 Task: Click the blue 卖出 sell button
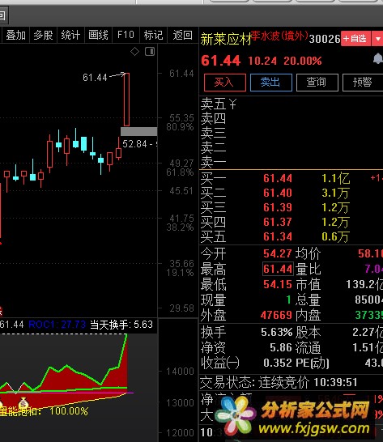(270, 83)
